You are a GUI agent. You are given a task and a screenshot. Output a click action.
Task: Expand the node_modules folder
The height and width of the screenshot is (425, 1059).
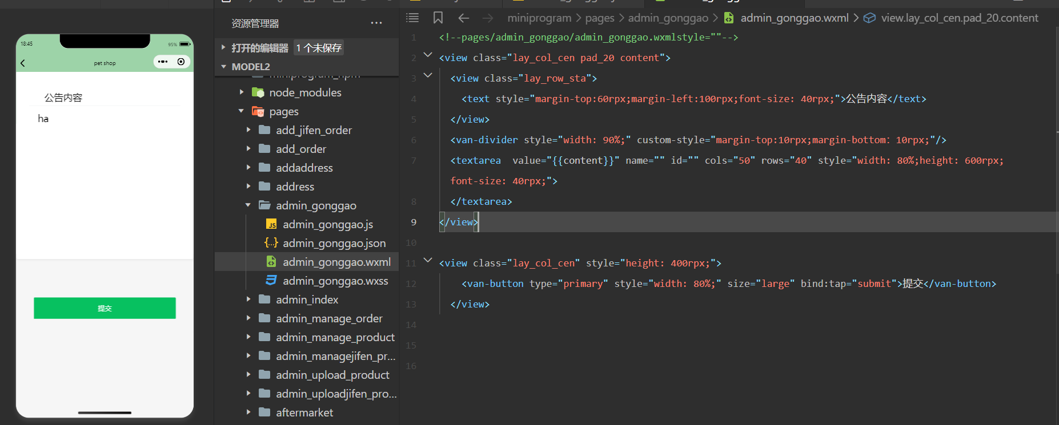coord(305,92)
